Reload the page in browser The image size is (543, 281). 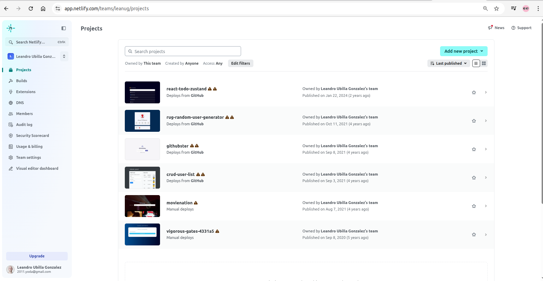(x=31, y=9)
